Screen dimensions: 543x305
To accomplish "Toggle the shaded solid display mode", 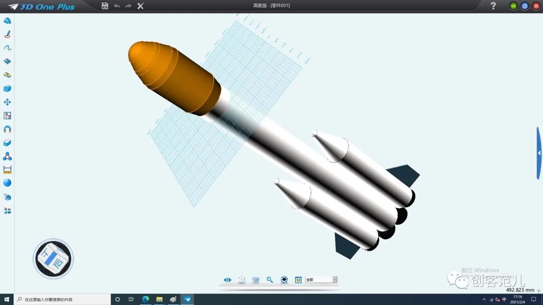I will pyautogui.click(x=256, y=279).
